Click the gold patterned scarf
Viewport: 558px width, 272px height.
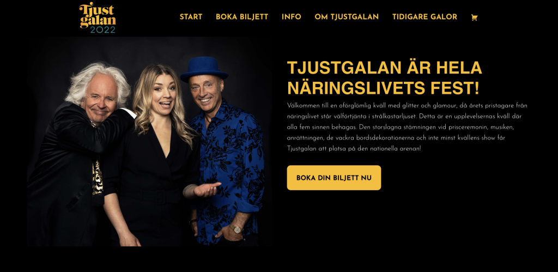coord(98,177)
